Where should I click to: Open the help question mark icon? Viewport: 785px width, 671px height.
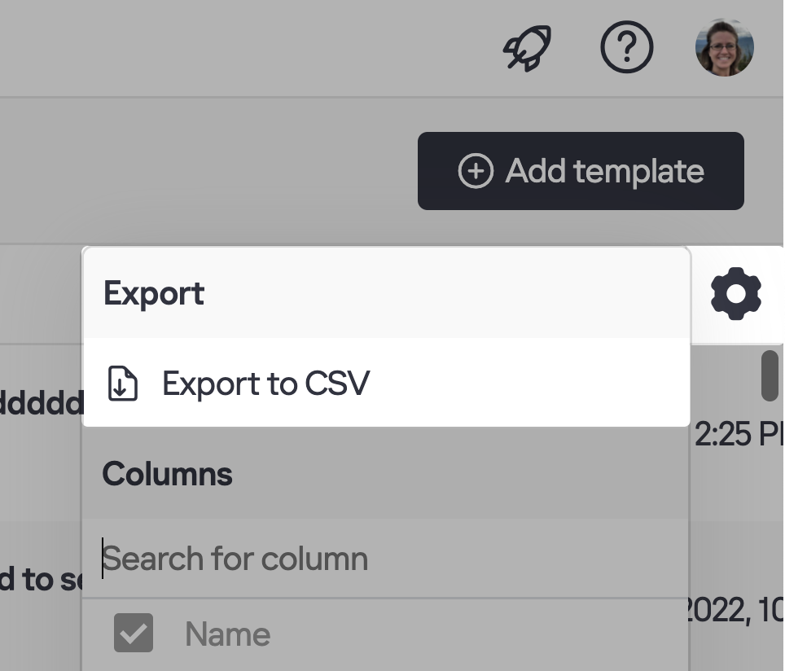click(626, 48)
